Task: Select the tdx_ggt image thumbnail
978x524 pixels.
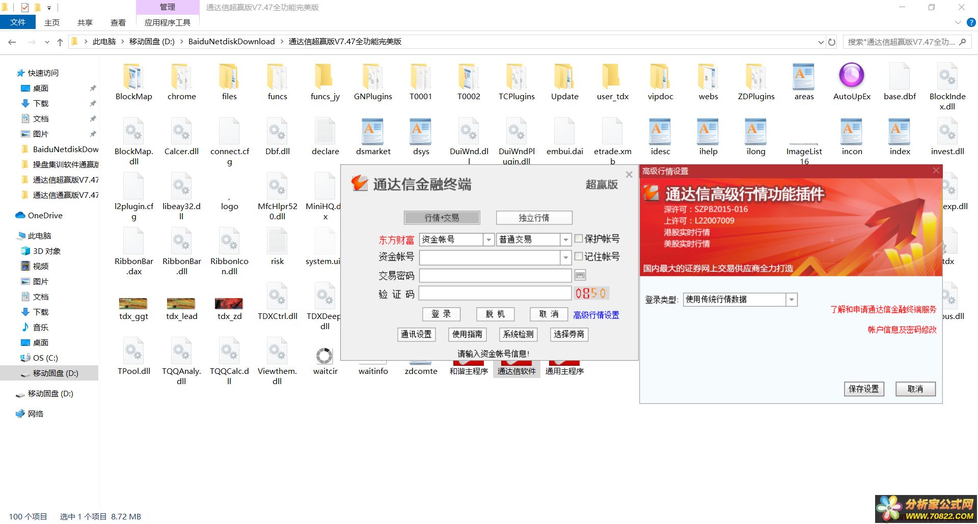Action: click(x=133, y=304)
